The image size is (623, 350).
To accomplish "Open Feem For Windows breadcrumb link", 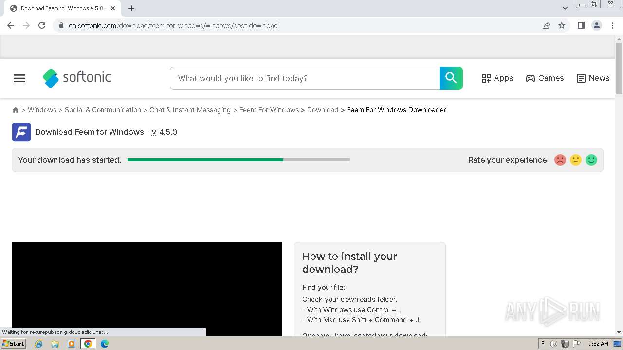I will [x=269, y=110].
